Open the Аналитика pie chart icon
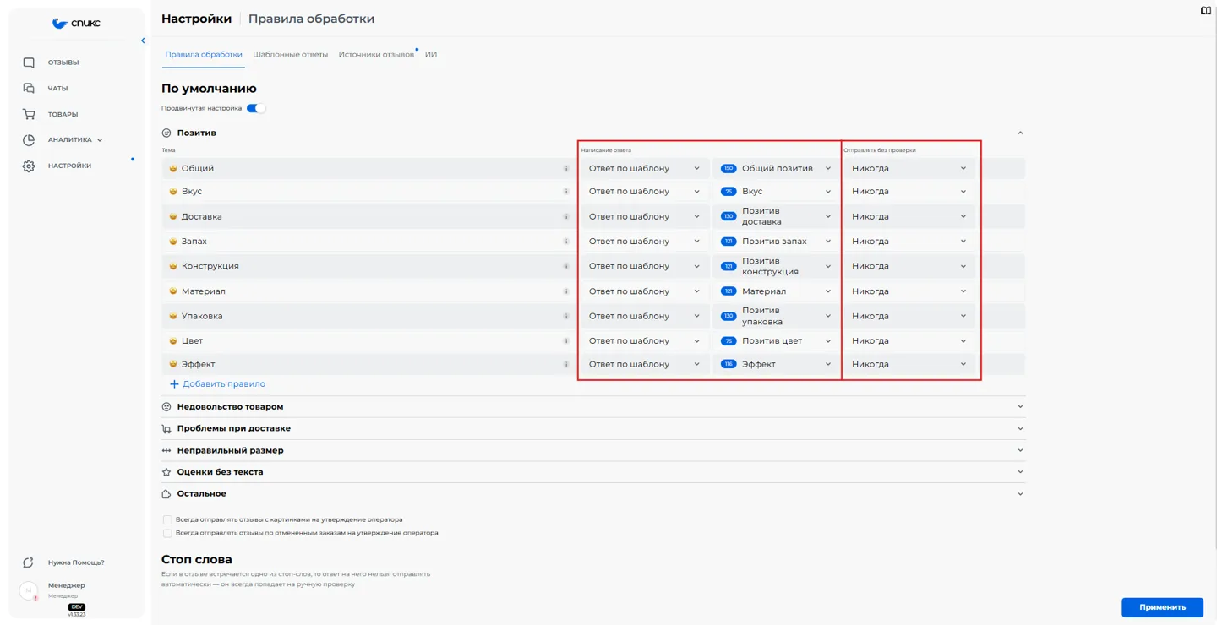Image resolution: width=1217 pixels, height=625 pixels. coord(29,140)
